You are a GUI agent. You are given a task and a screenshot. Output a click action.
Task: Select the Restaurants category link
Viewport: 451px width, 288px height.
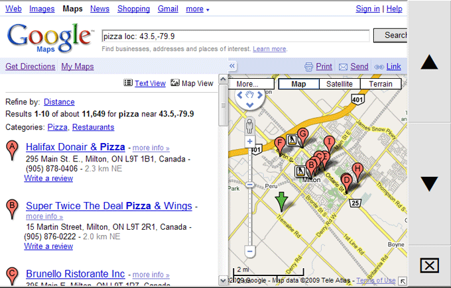[94, 127]
